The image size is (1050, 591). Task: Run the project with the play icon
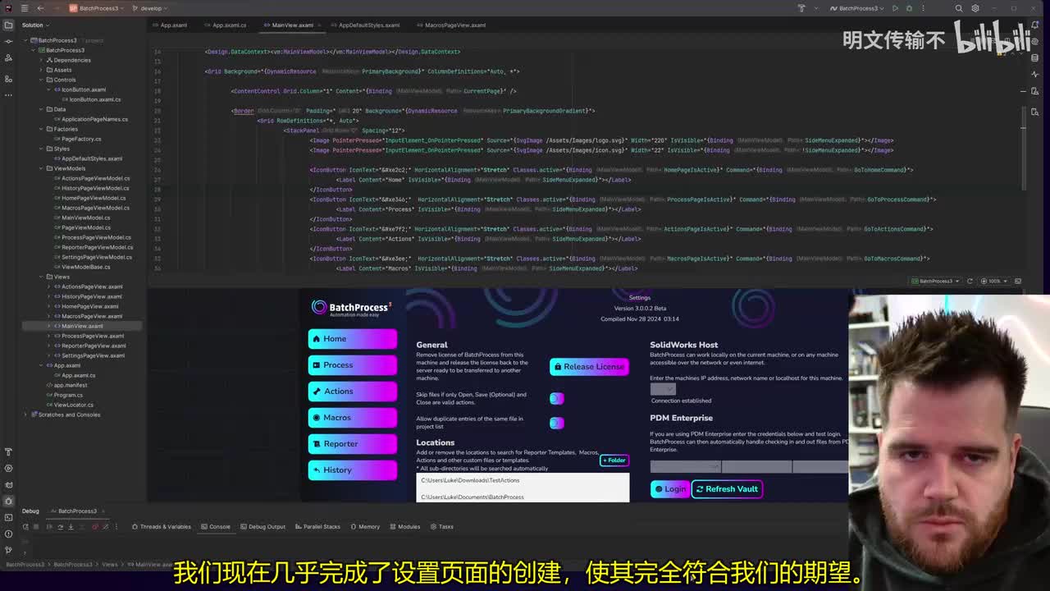pos(895,8)
